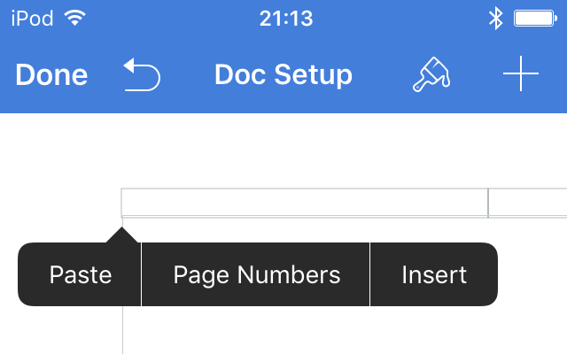The height and width of the screenshot is (354, 567).
Task: Tap the Done button
Action: (x=51, y=74)
